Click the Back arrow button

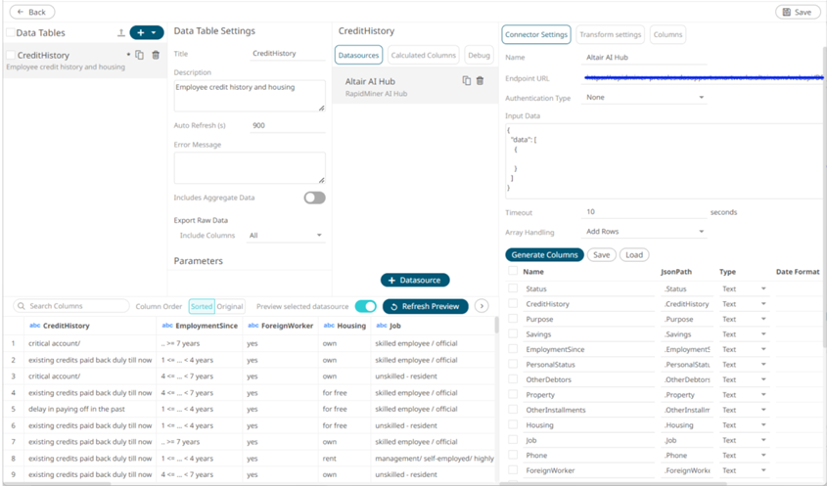point(31,12)
